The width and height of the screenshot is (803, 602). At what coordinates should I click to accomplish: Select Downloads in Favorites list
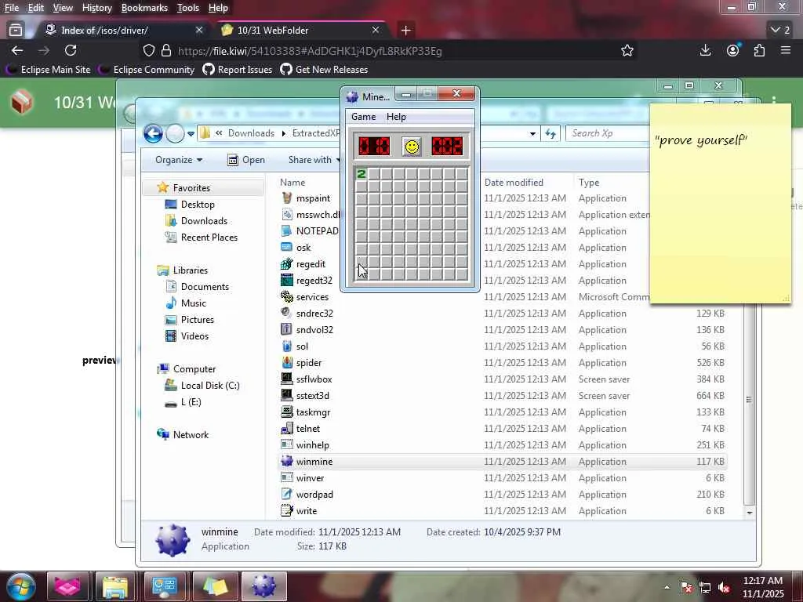(203, 220)
